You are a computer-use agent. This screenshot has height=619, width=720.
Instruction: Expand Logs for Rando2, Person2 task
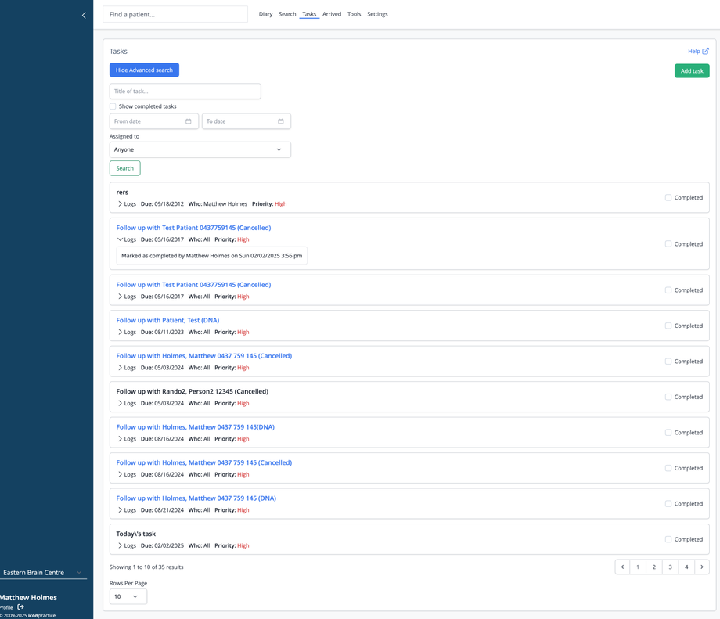127,403
